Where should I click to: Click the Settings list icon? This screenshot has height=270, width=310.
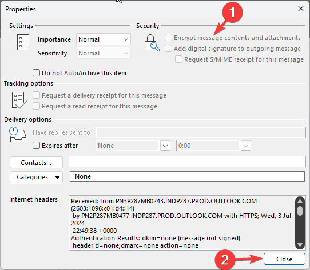coord(23,42)
